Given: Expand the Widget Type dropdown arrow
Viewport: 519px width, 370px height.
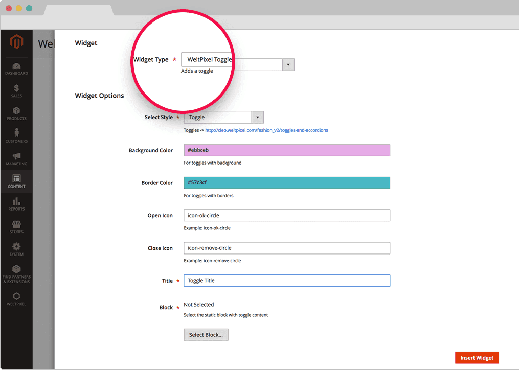Looking at the screenshot, I should click(x=288, y=65).
